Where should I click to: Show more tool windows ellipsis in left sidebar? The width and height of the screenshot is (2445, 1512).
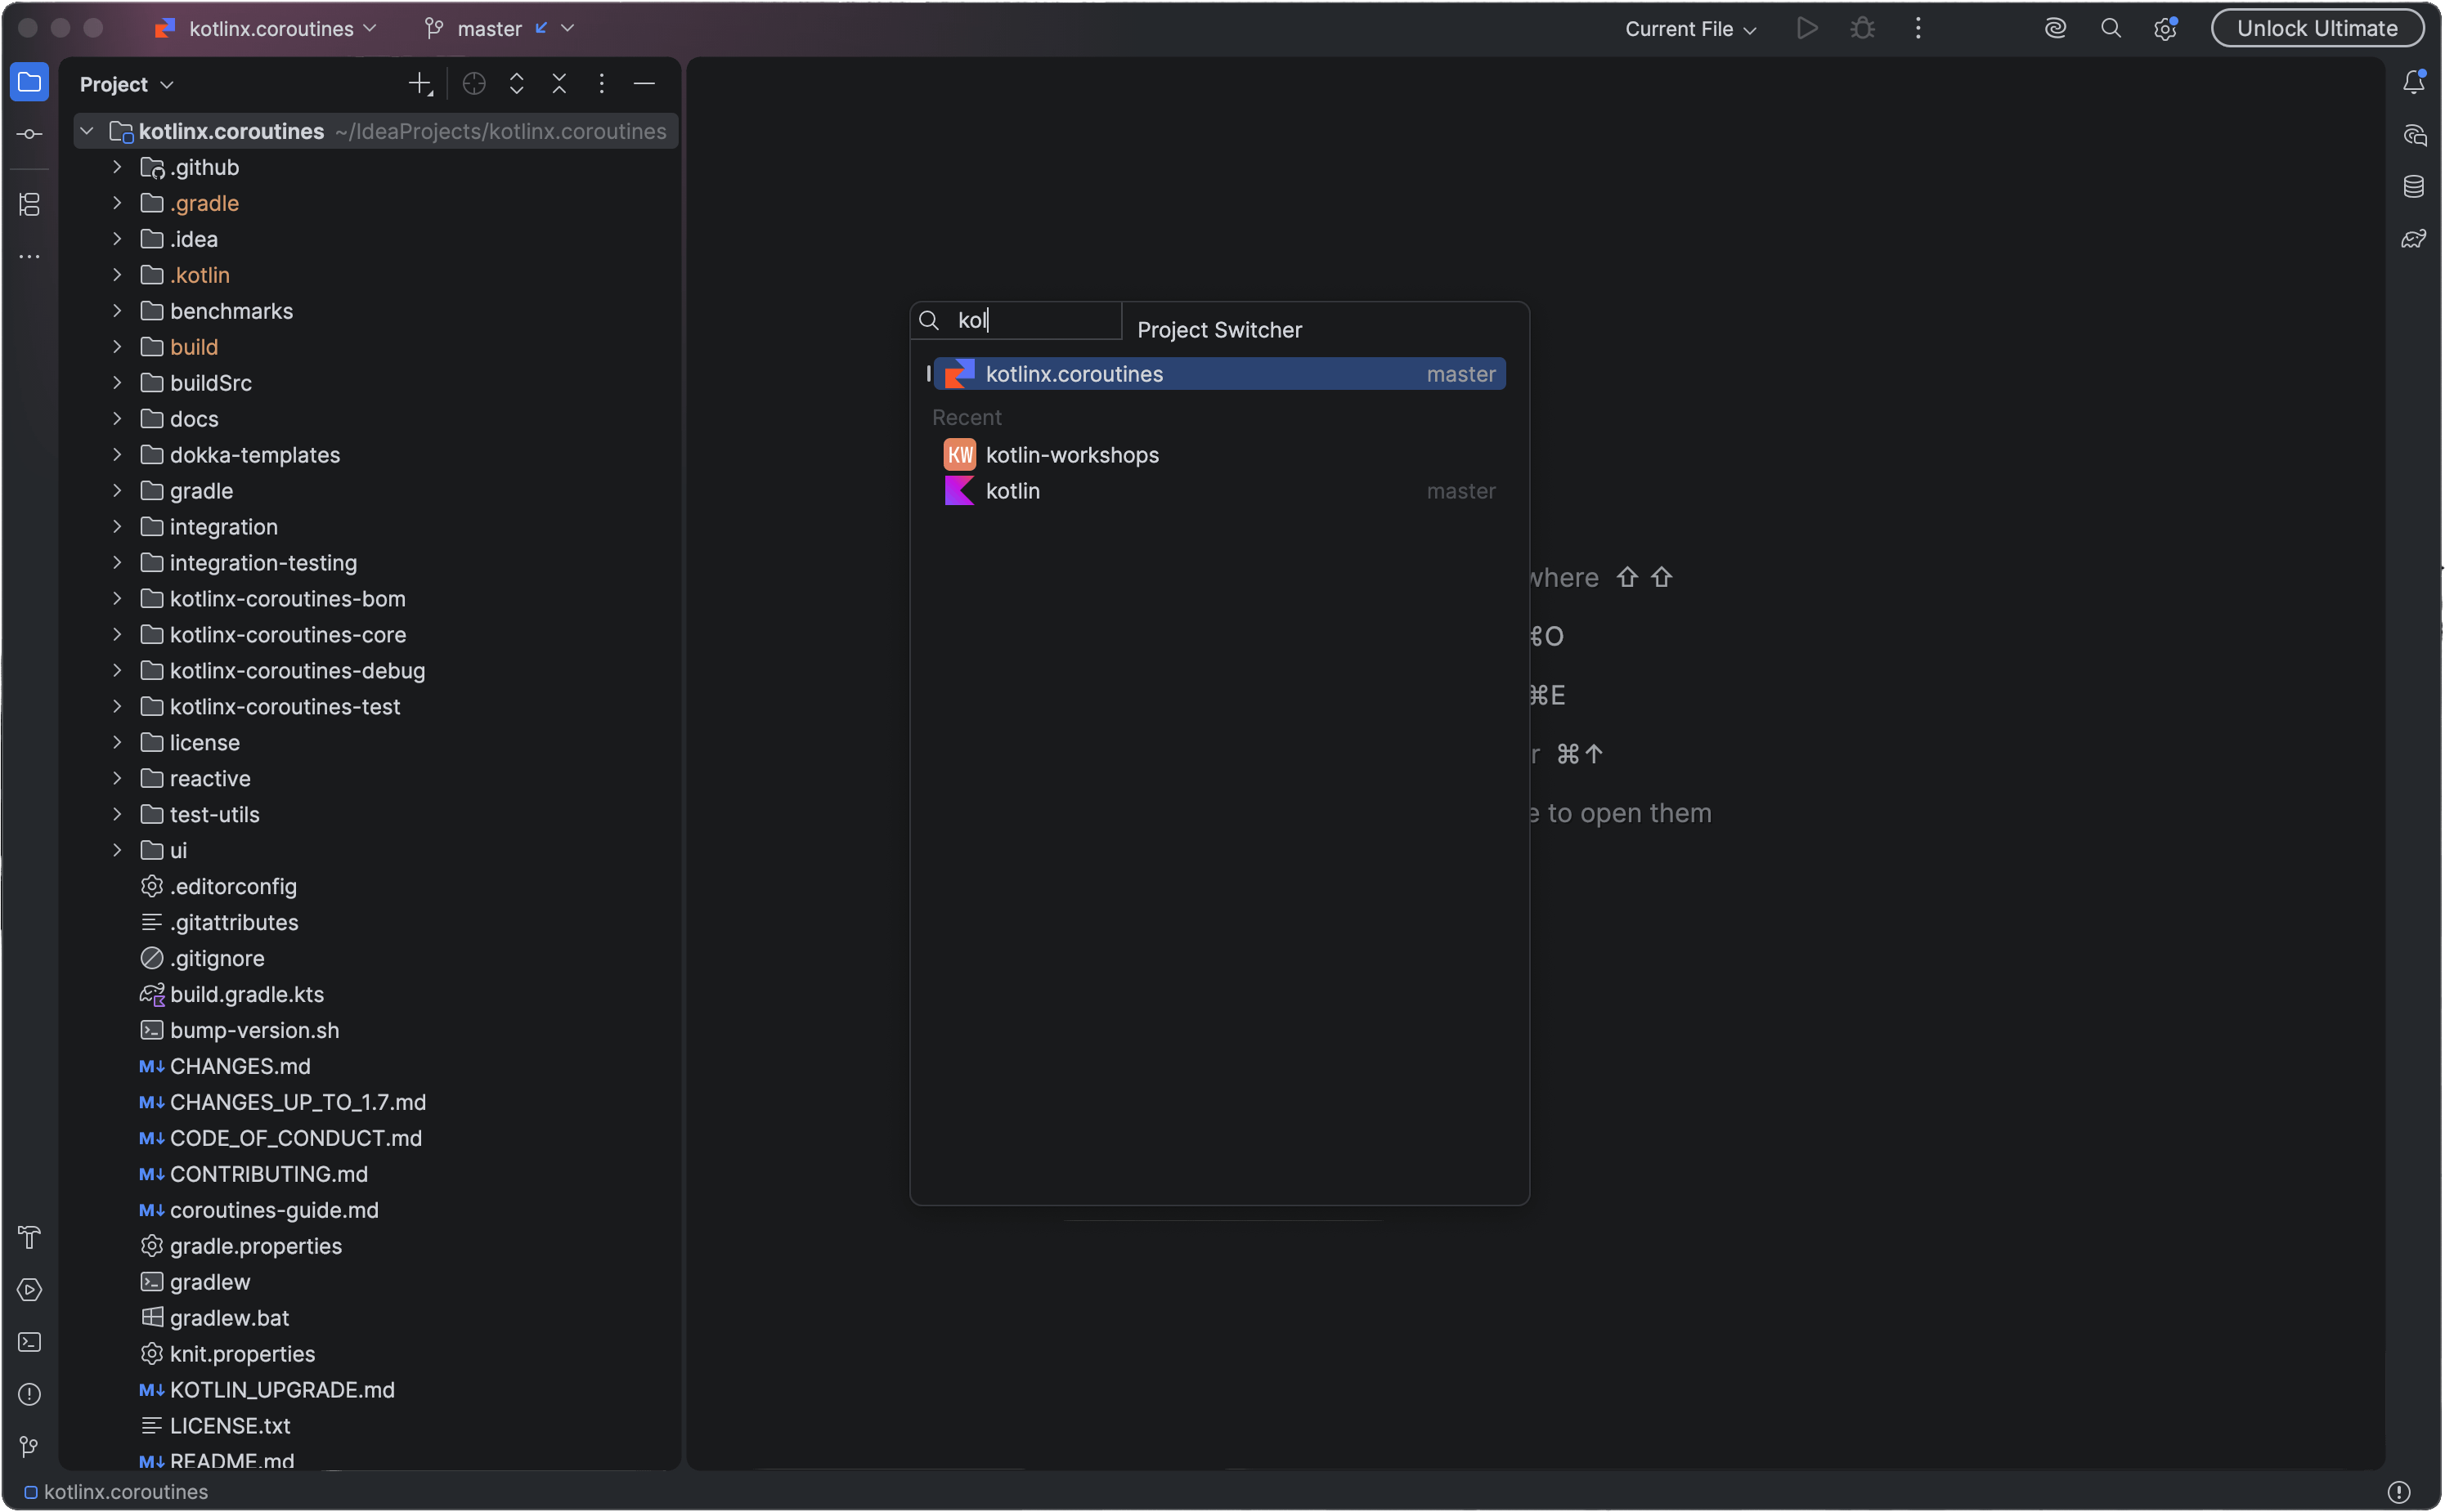pyautogui.click(x=29, y=257)
